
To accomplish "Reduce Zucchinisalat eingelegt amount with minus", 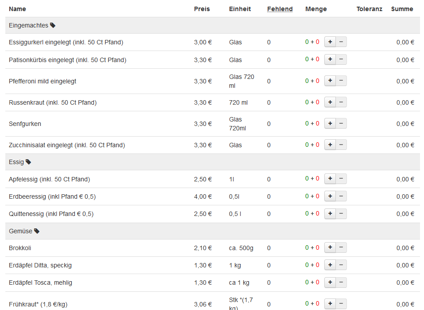I will 341,145.
